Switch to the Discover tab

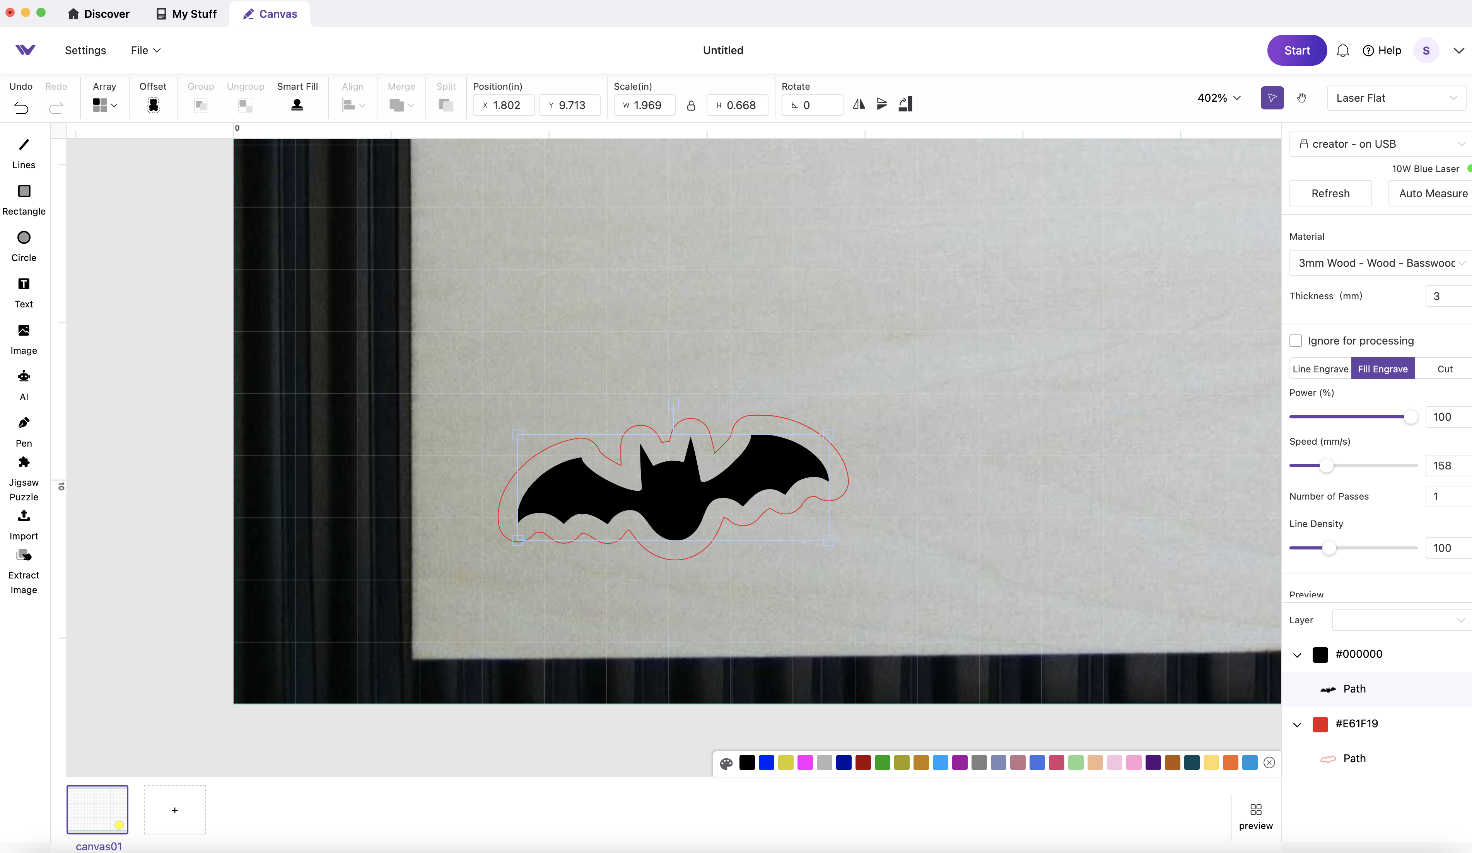click(x=98, y=14)
